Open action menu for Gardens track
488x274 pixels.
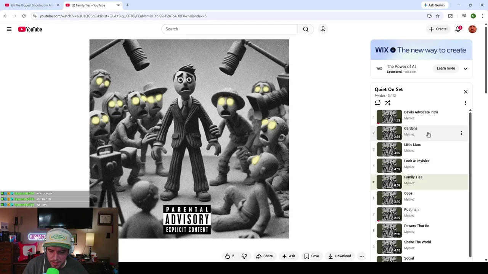461,133
